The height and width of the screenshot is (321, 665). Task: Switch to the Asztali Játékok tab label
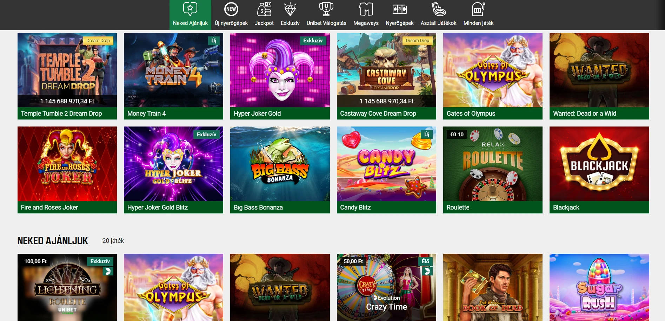438,23
